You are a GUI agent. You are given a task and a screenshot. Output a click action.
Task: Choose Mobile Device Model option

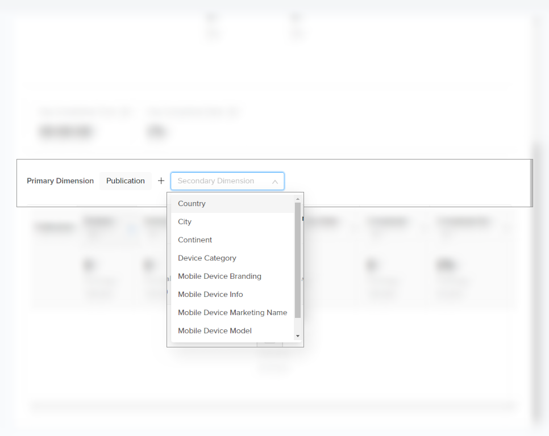[x=215, y=330]
